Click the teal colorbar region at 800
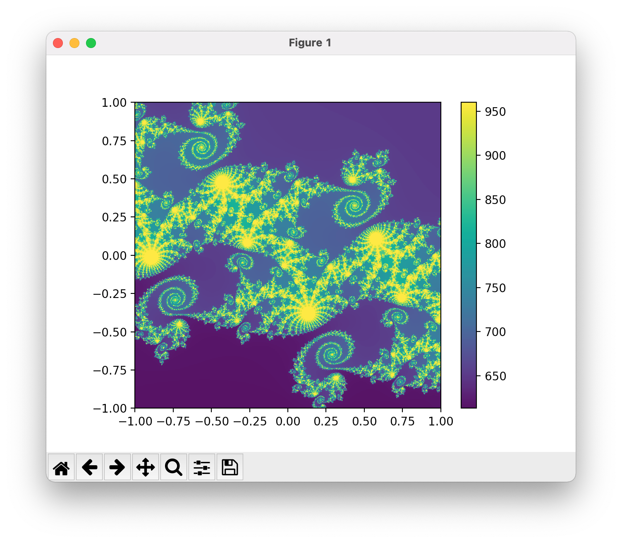The width and height of the screenshot is (622, 543). [x=469, y=244]
